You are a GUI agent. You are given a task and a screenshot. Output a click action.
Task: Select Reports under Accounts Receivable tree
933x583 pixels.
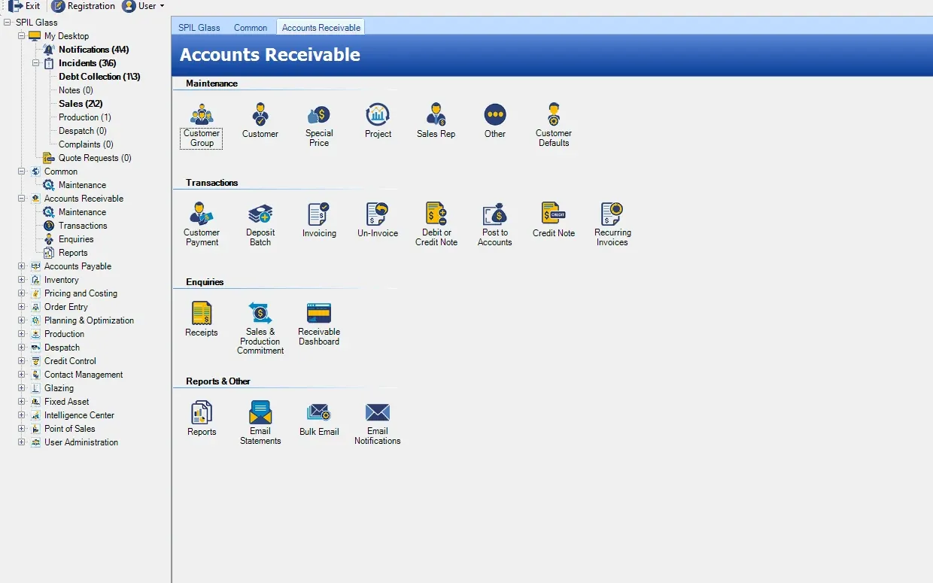coord(73,253)
